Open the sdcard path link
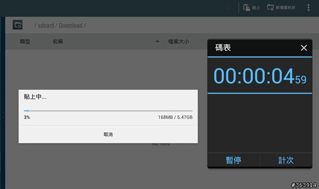Viewport: 319px width, 189px height. tap(46, 25)
